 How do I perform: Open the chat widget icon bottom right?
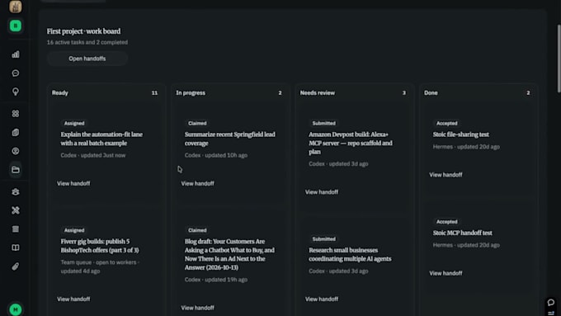[551, 303]
